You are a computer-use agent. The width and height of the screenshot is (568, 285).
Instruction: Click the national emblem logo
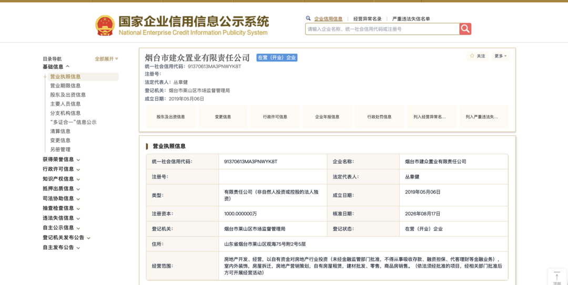point(105,25)
